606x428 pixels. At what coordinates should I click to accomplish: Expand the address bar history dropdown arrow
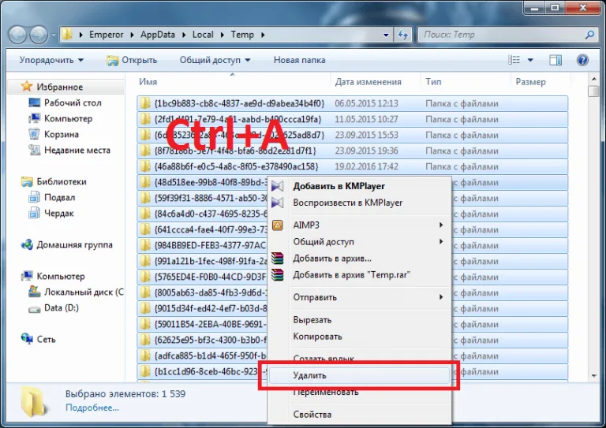(386, 35)
